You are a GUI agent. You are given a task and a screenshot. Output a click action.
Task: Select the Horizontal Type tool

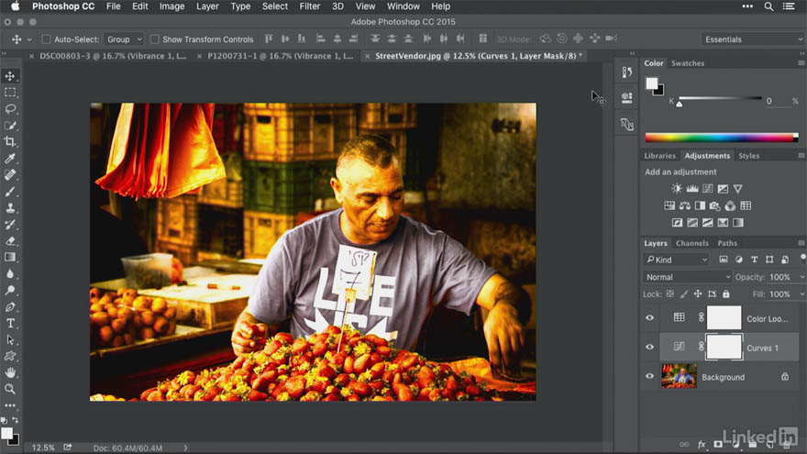pyautogui.click(x=10, y=323)
